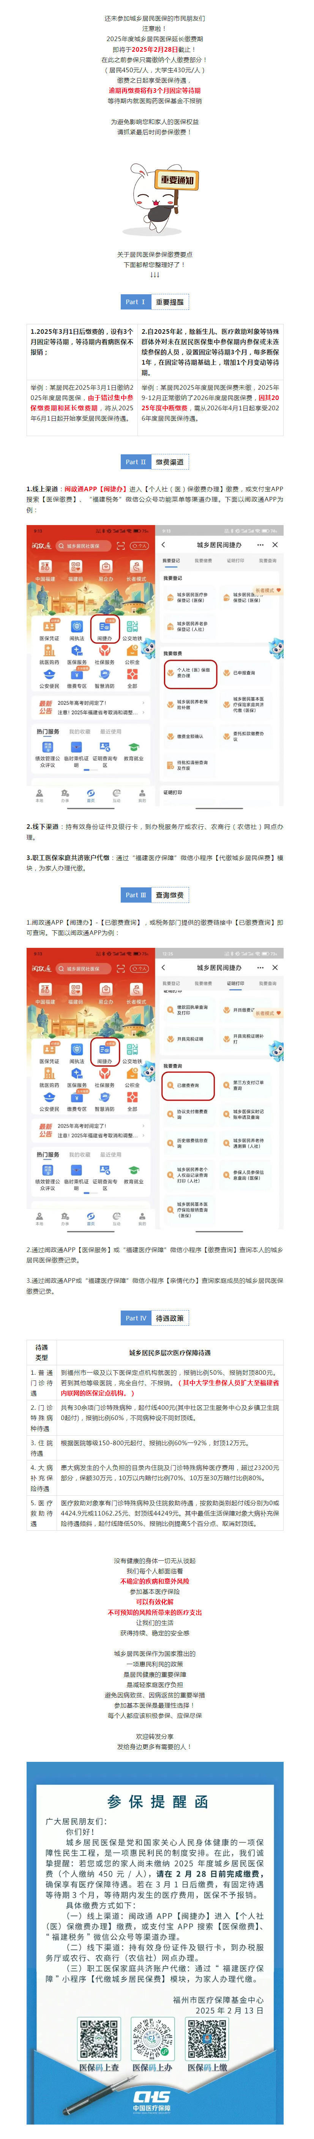This screenshot has height=2139, width=314.
Task: Switch on 长者模式 in Part II home screenshot
Action: click(136, 571)
